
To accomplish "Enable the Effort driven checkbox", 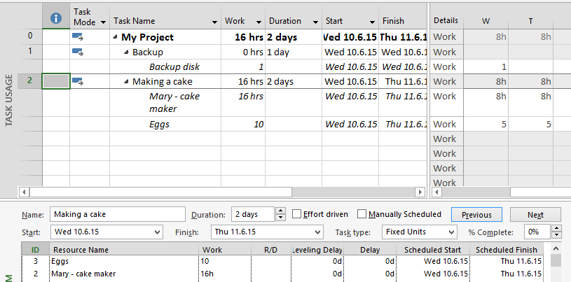I will [298, 214].
